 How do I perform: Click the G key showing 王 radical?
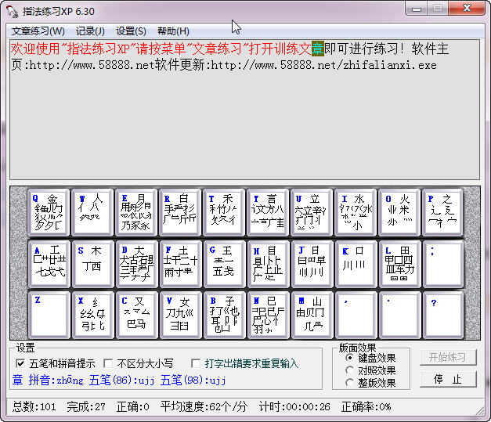(x=224, y=264)
